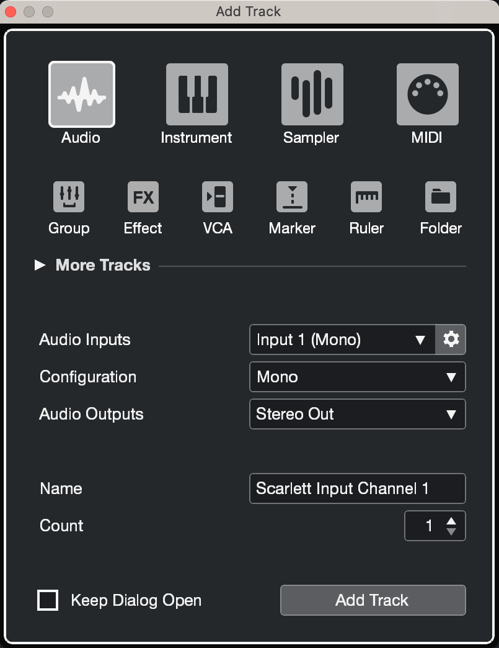
Task: Open the audio input settings gear
Action: (x=451, y=340)
